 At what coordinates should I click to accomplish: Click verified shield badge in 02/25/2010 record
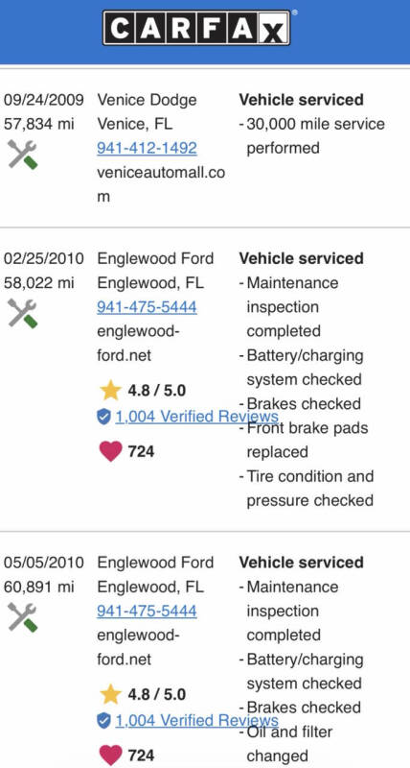(x=103, y=417)
